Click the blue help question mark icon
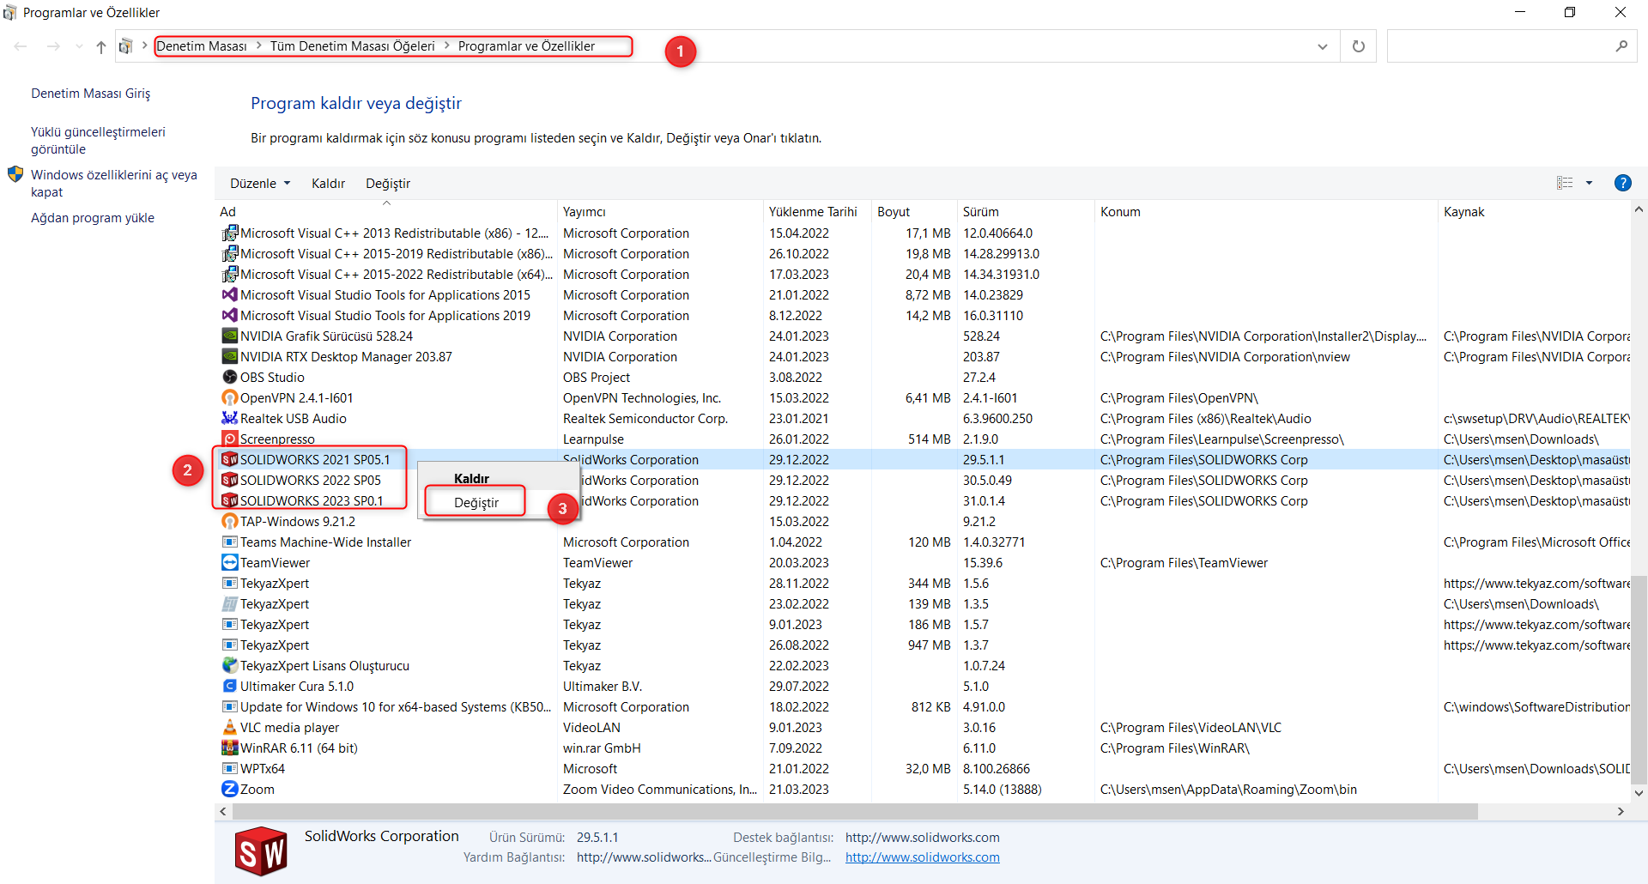The height and width of the screenshot is (884, 1648). pyautogui.click(x=1622, y=183)
